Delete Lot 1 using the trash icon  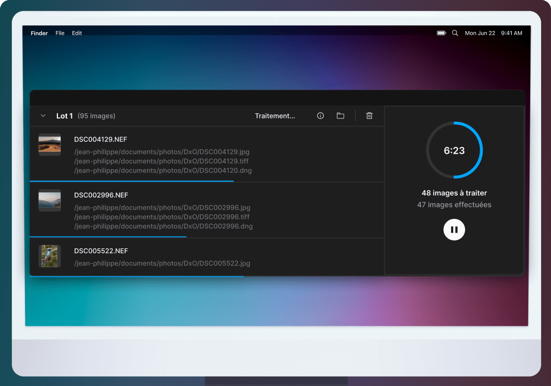click(369, 116)
